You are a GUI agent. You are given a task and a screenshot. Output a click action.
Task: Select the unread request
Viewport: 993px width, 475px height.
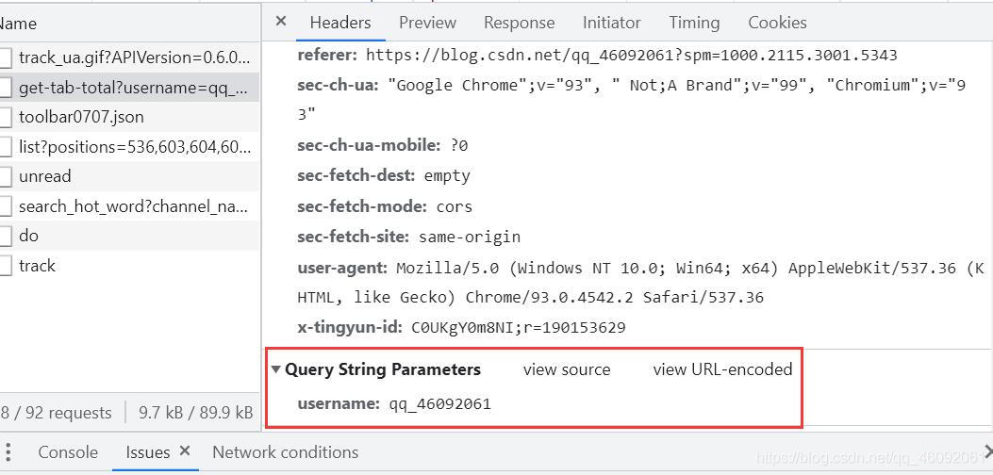[129, 176]
